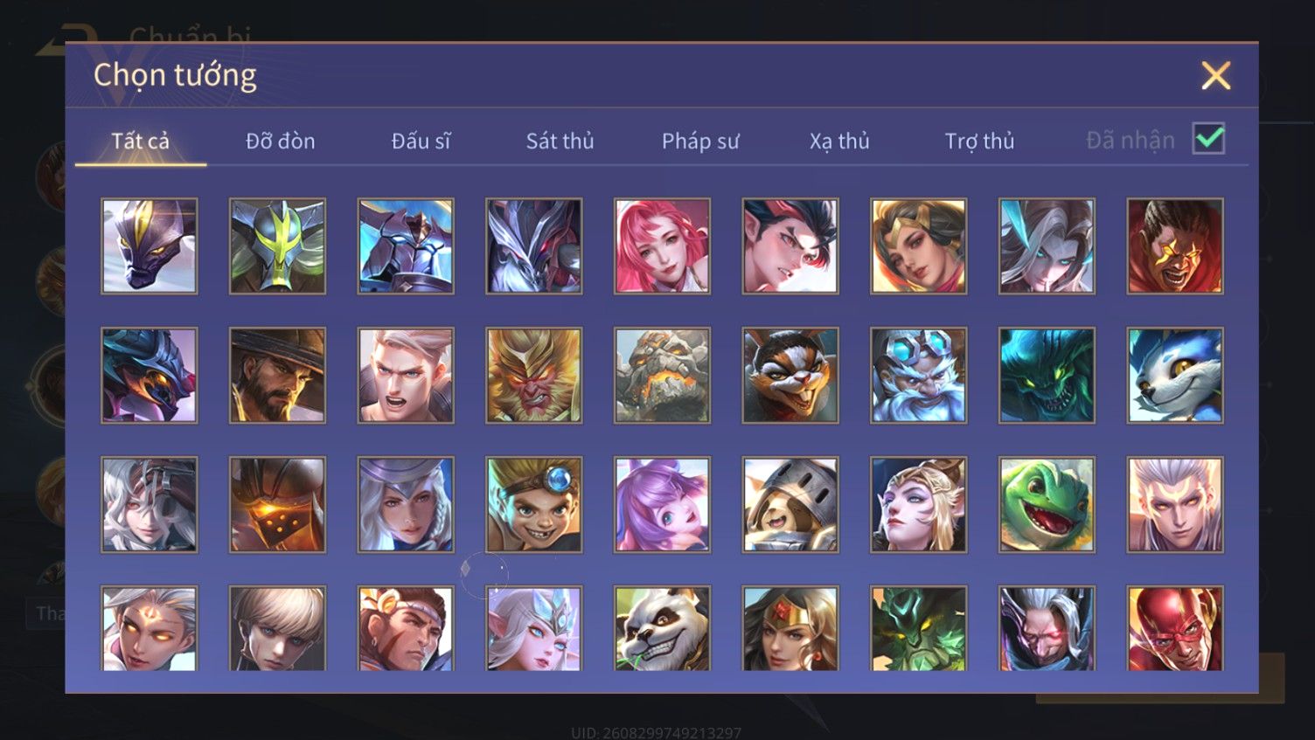Open the Sát thủ tab
The width and height of the screenshot is (1315, 740).
[x=560, y=141]
